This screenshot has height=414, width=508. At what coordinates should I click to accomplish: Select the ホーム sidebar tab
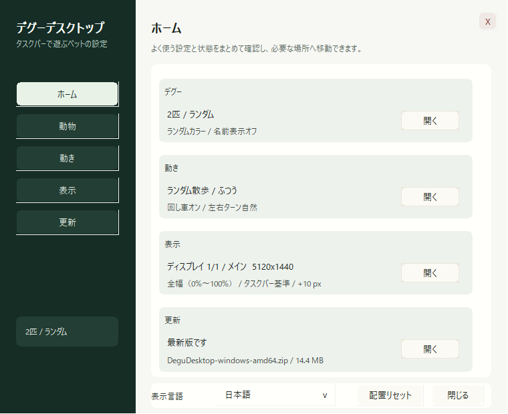coord(67,94)
